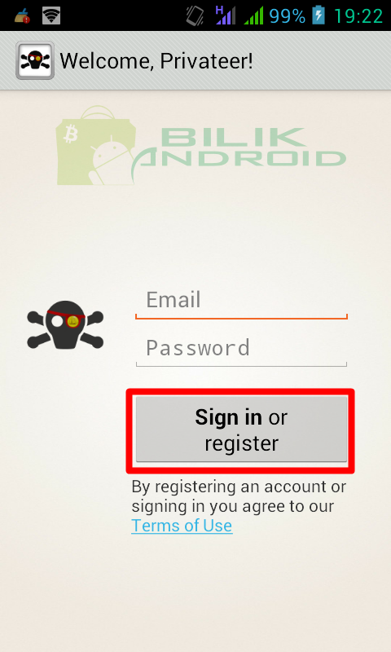Tap the skull app icon in the title bar
This screenshot has height=652, width=391.
(35, 60)
